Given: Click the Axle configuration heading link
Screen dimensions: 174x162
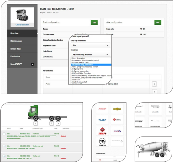Looking at the screenshot, I should pos(114,22).
